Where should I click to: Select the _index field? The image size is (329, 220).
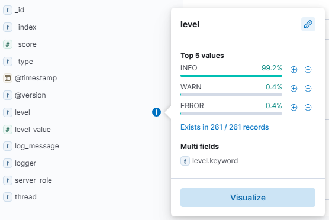(25, 27)
